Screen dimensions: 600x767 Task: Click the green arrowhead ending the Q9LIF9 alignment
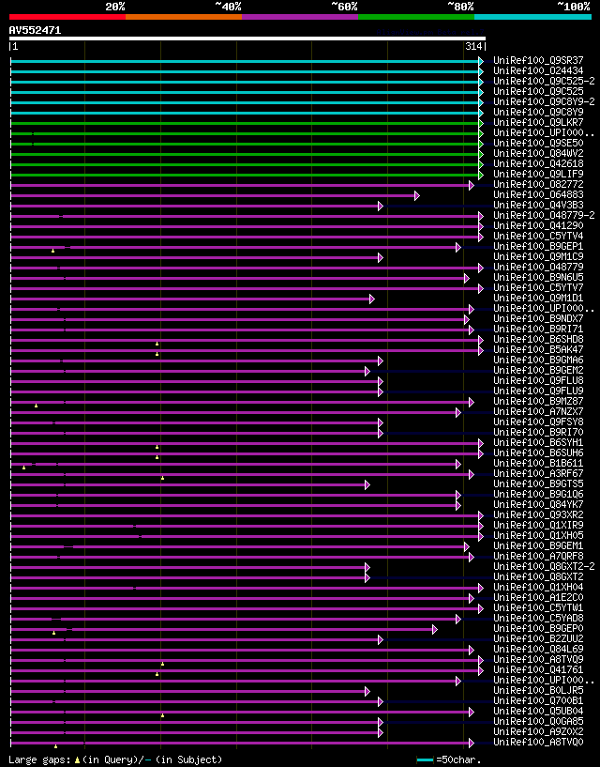pos(481,175)
